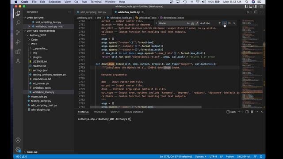Screen dimensions: 283x159
Task: Toggle replace mode arrow in the find widget
Action: click(156, 23)
